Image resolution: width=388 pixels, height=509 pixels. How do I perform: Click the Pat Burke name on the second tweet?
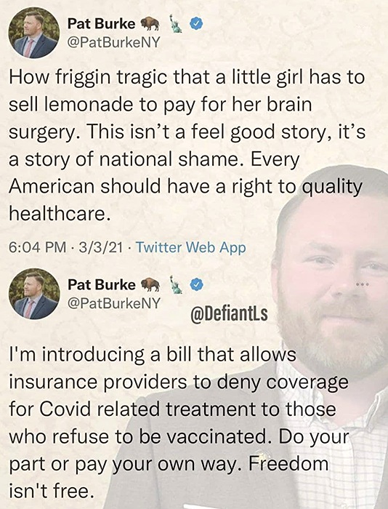coord(101,285)
